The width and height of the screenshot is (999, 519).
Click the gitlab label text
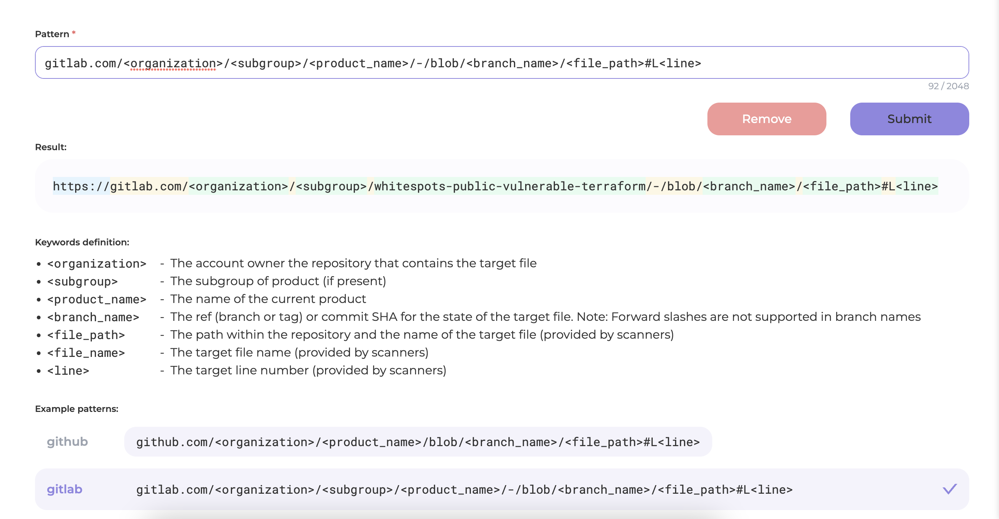coord(64,489)
